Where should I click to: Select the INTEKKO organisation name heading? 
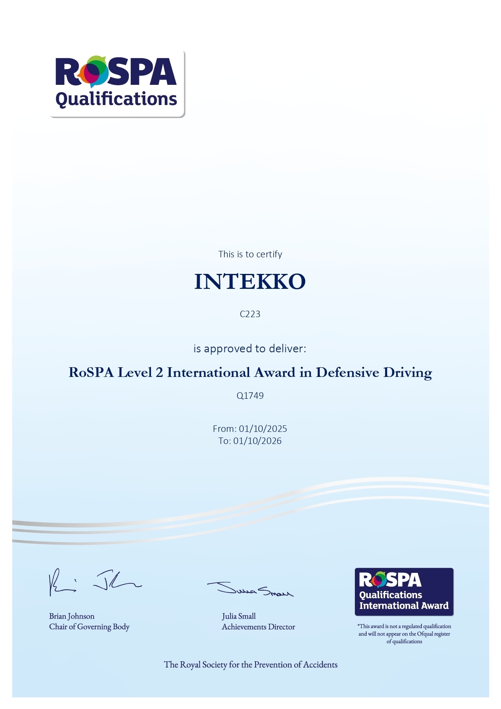[x=250, y=282]
